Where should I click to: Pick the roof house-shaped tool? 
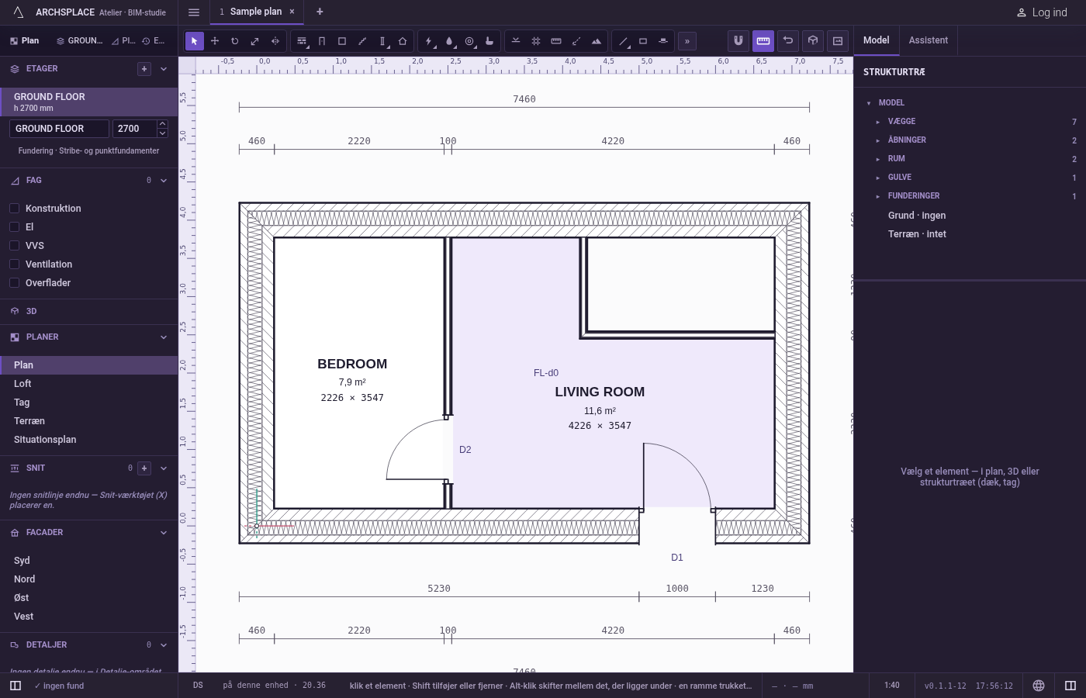[x=403, y=41]
